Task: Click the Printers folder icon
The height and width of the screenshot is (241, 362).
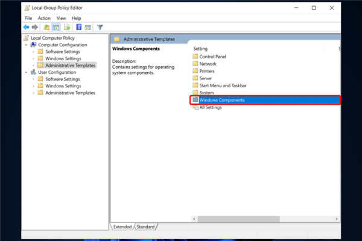Action: (195, 71)
